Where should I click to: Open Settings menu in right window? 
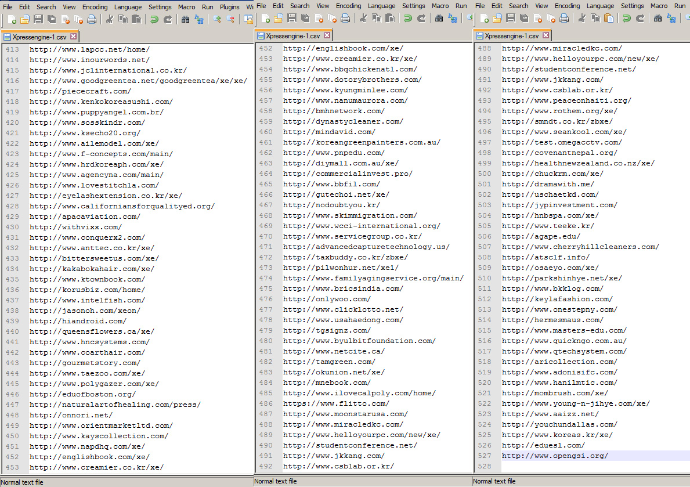[633, 6]
